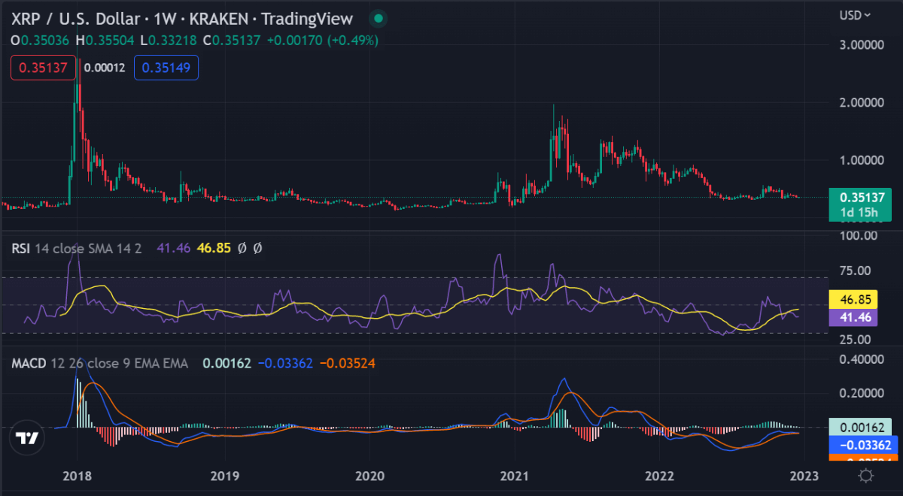Click the current price label 0.35137 on axis
The height and width of the screenshot is (496, 903).
pyautogui.click(x=860, y=198)
